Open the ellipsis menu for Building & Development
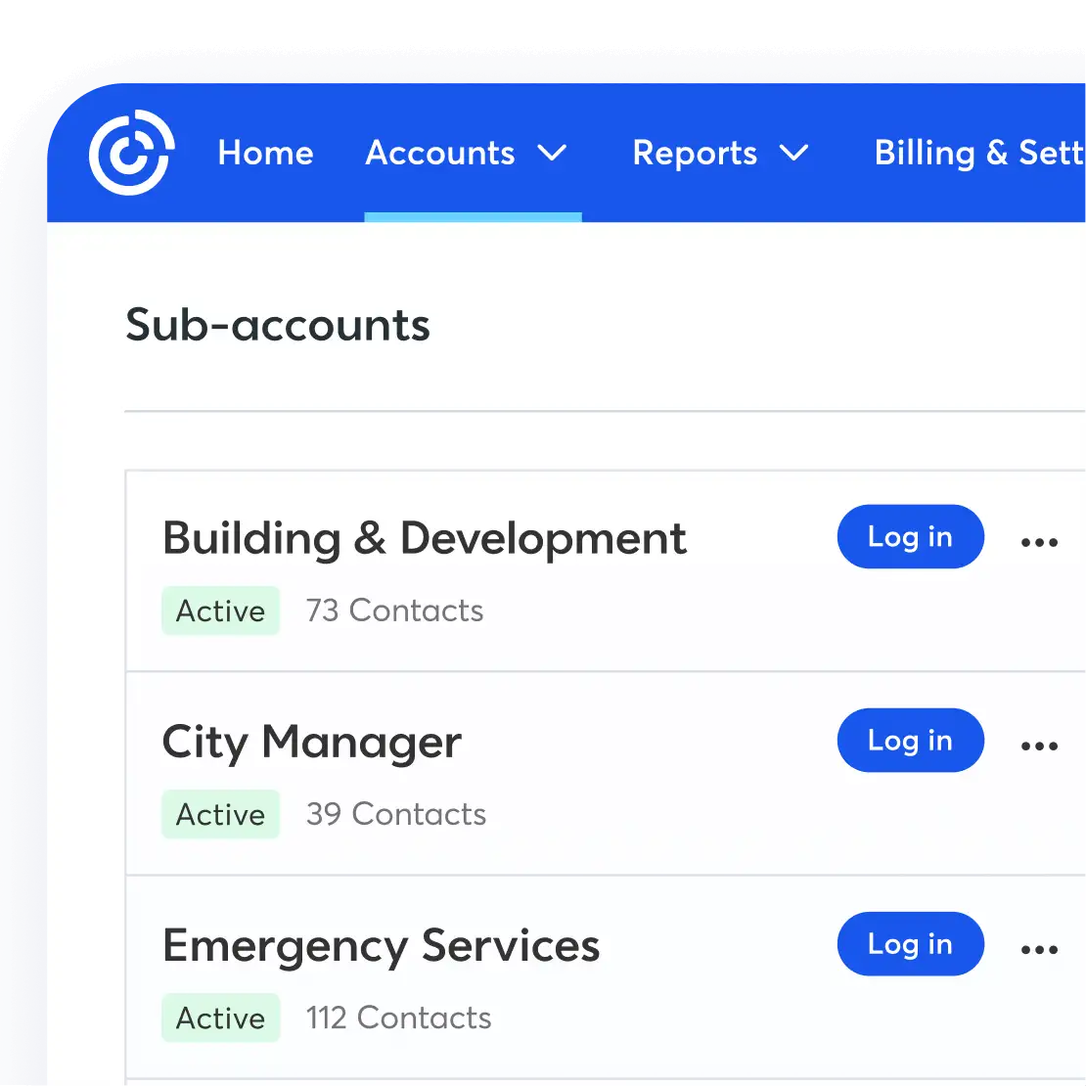 tap(1039, 540)
